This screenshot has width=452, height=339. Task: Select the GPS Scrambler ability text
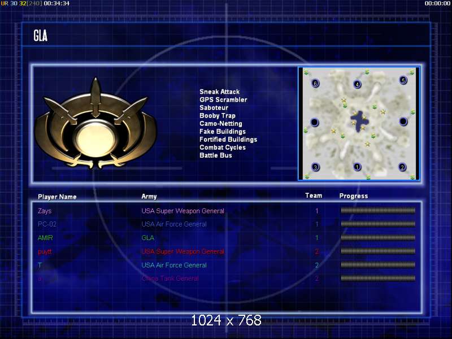(223, 100)
